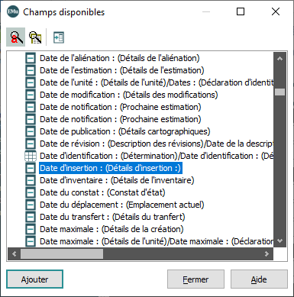Click horizontal scrollbar left arrow
This screenshot has width=294, height=297.
(x=14, y=253)
